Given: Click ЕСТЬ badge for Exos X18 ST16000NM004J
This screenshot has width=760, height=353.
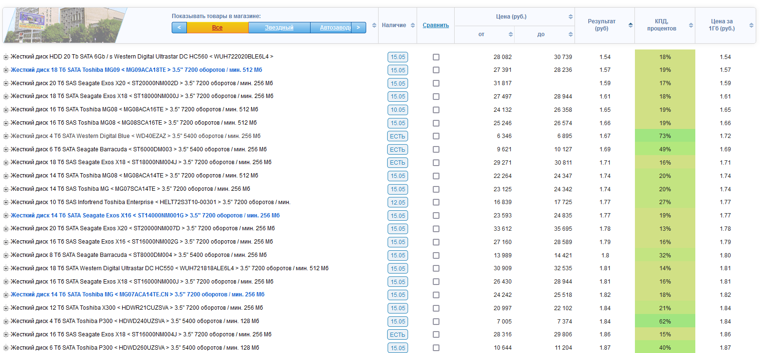Looking at the screenshot, I should [398, 334].
